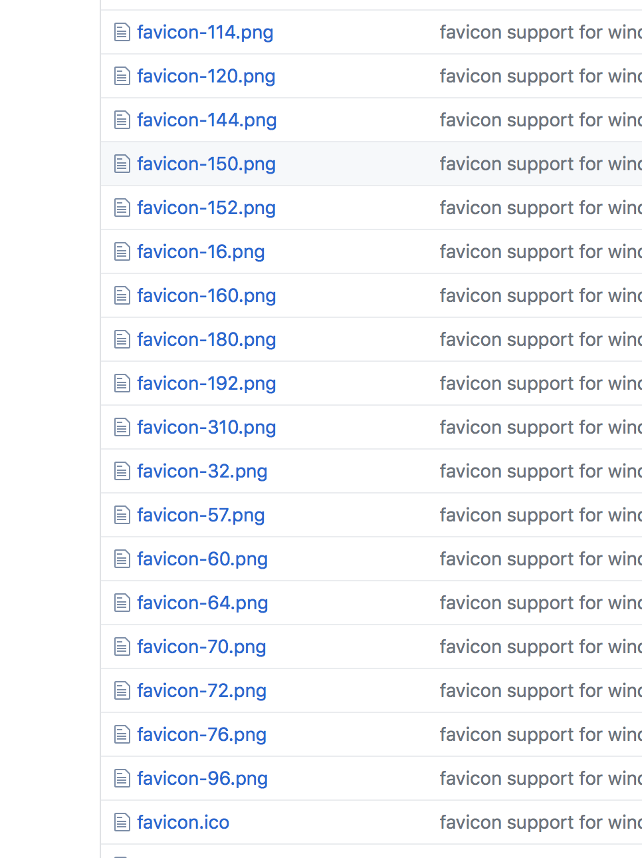Open the favicon-72.png file

[x=201, y=690]
